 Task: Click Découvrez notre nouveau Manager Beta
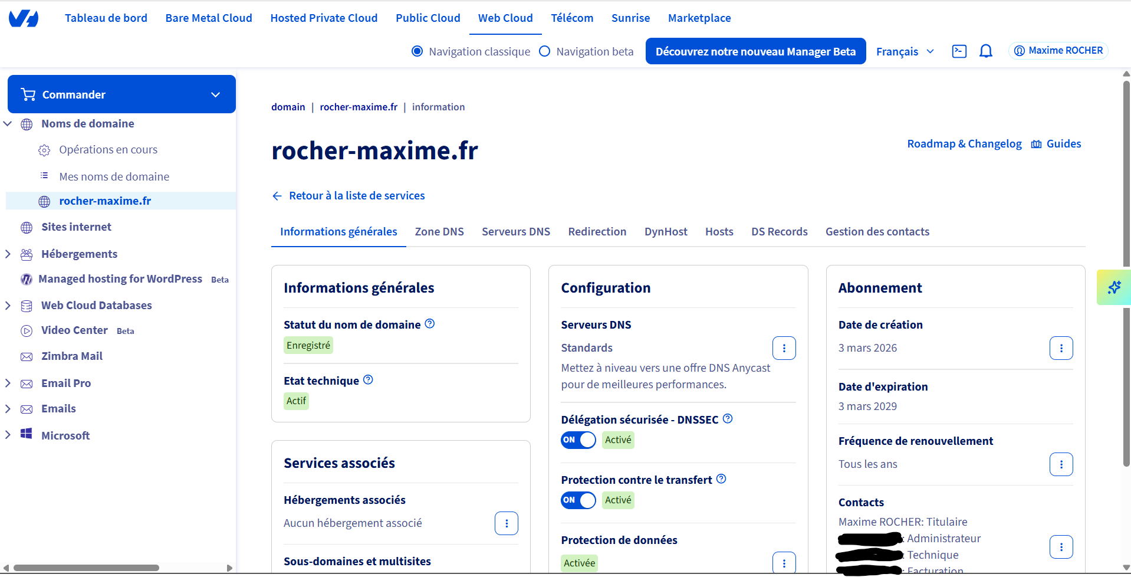pos(755,51)
